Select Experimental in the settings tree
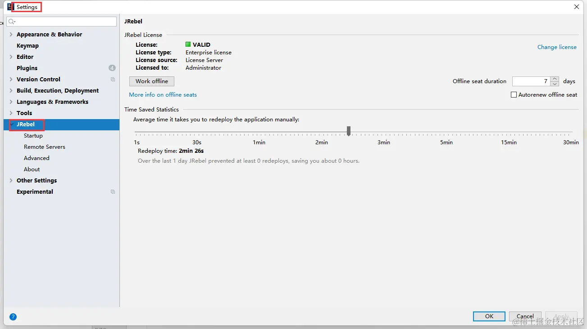This screenshot has width=587, height=329. (35, 192)
